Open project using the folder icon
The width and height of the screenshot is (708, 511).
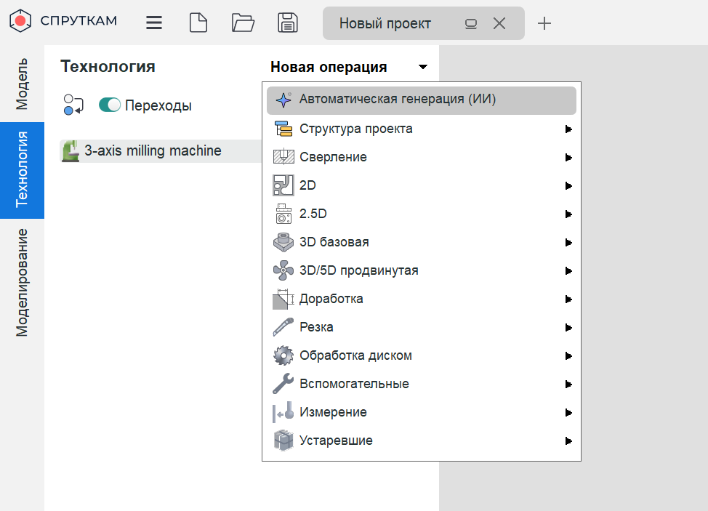[243, 23]
